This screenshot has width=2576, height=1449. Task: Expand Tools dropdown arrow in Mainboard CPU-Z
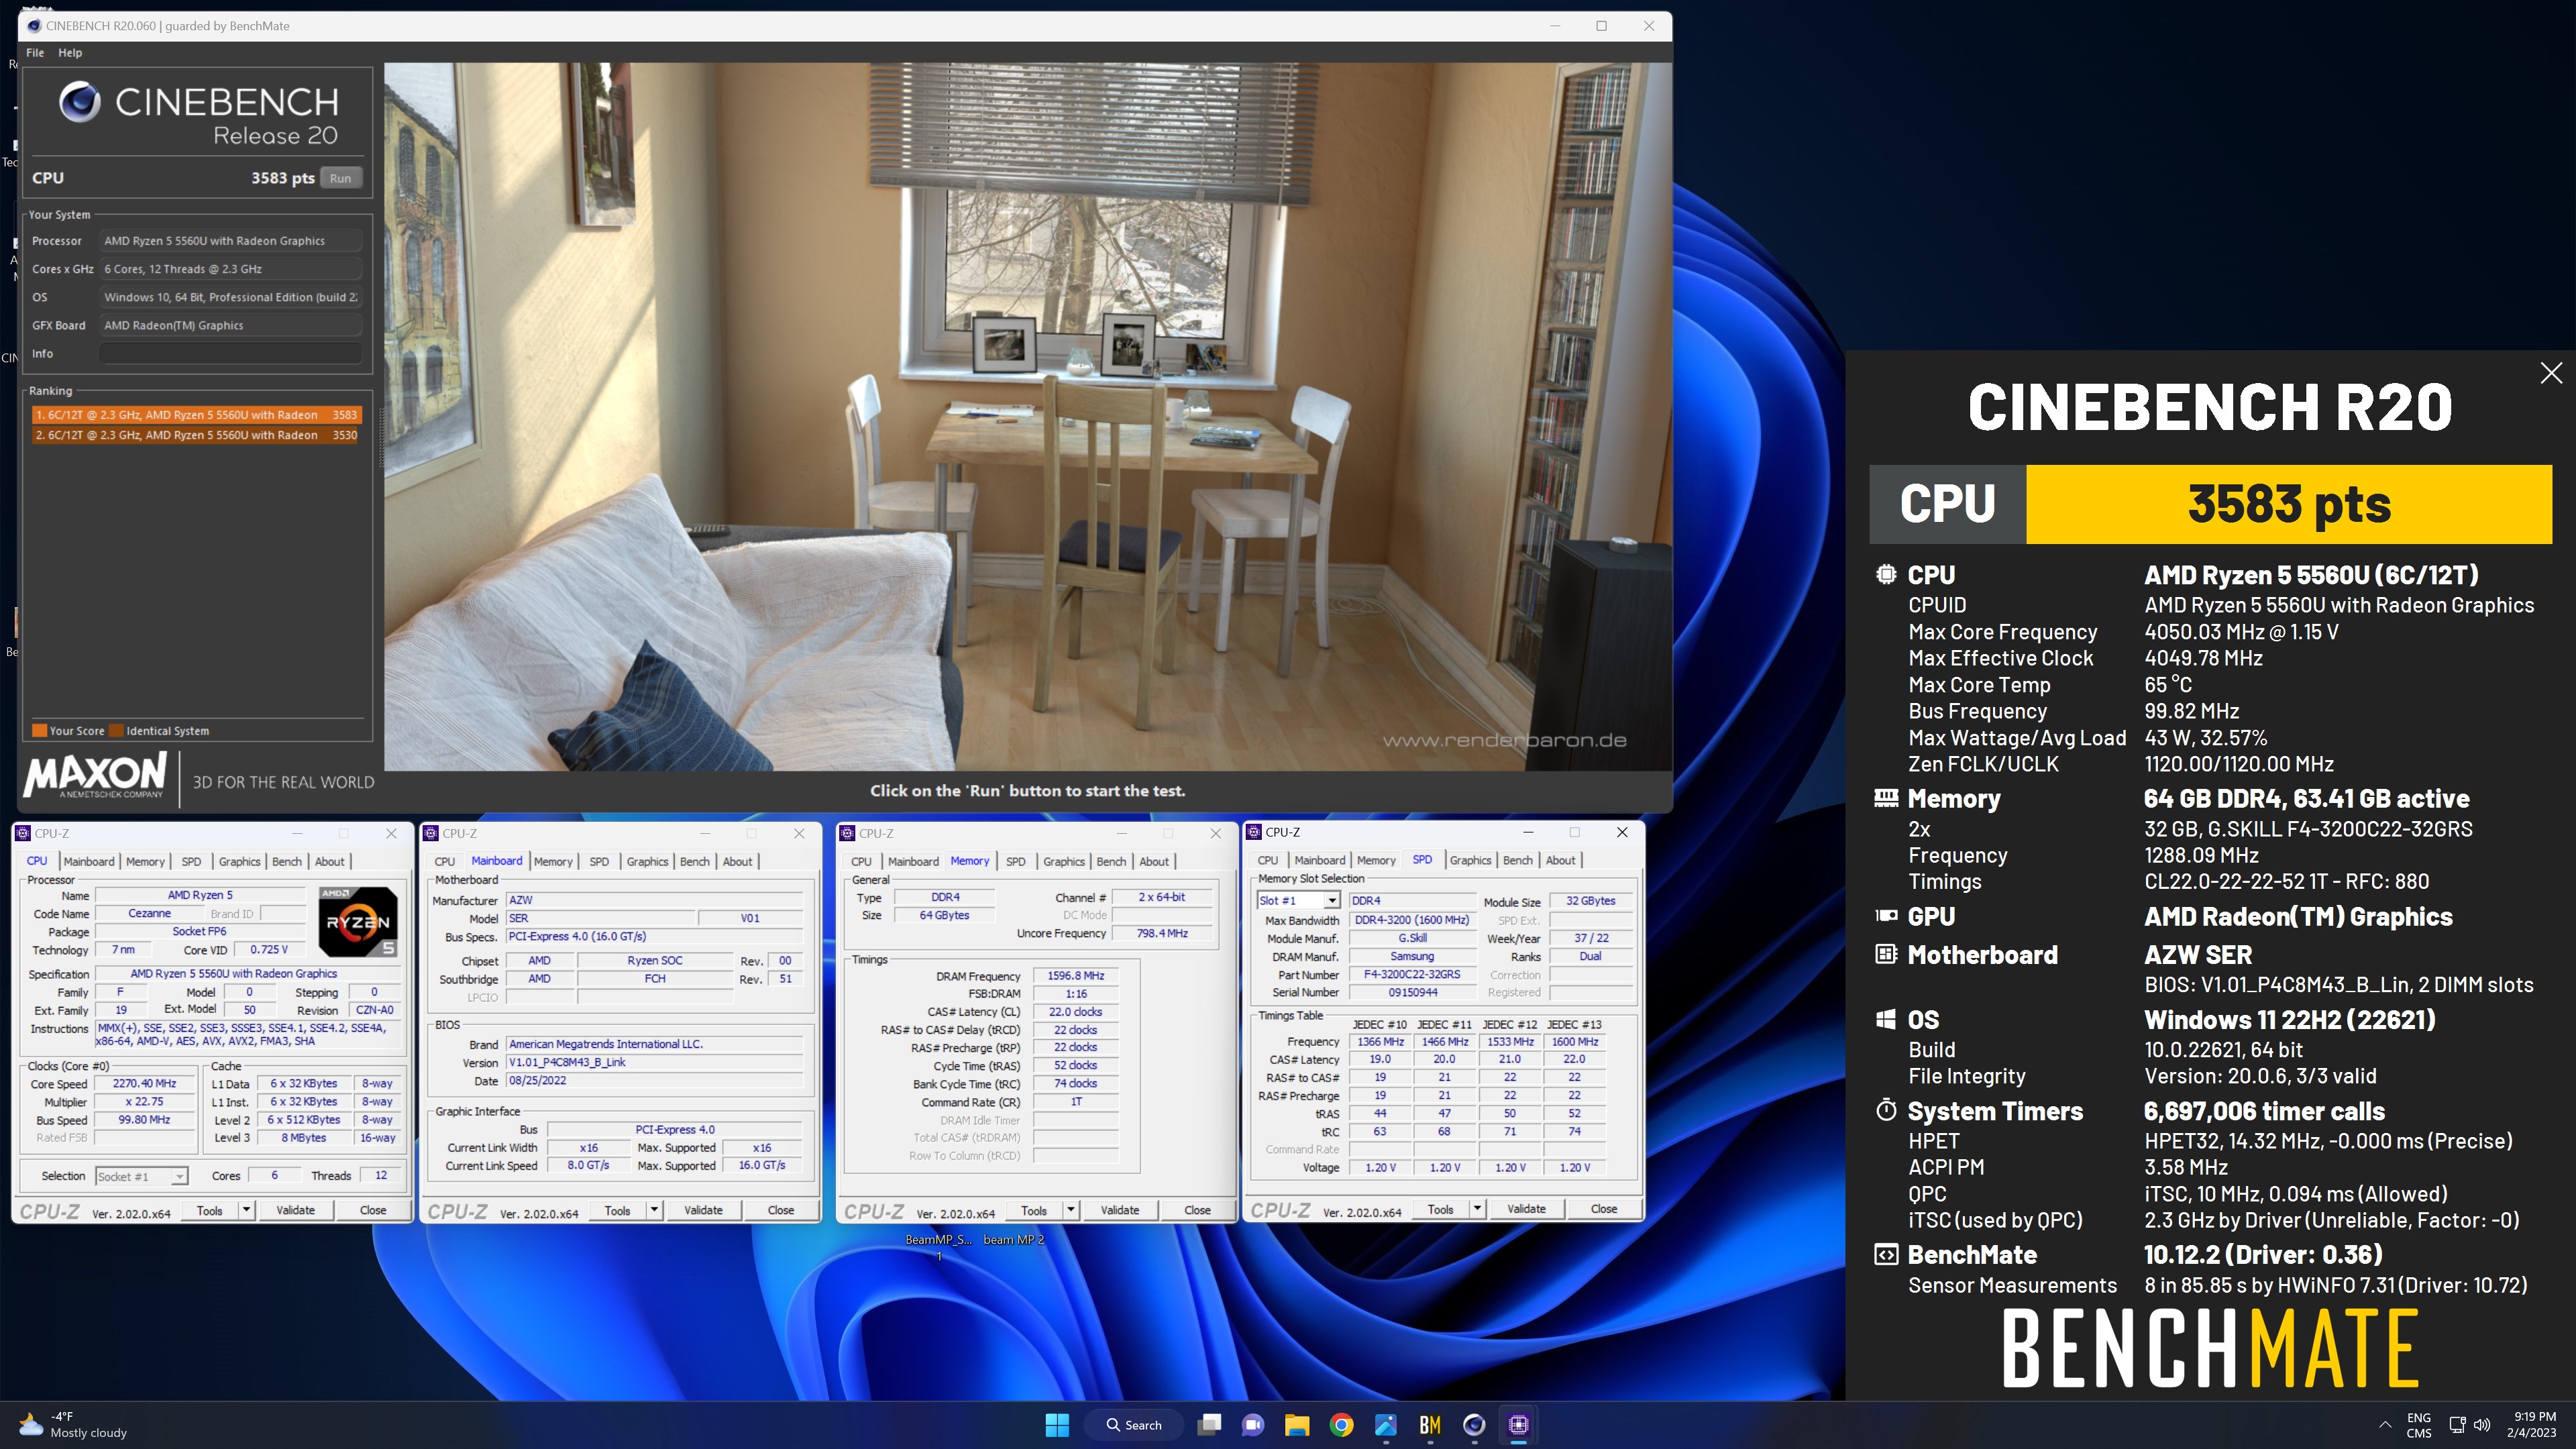coord(654,1210)
